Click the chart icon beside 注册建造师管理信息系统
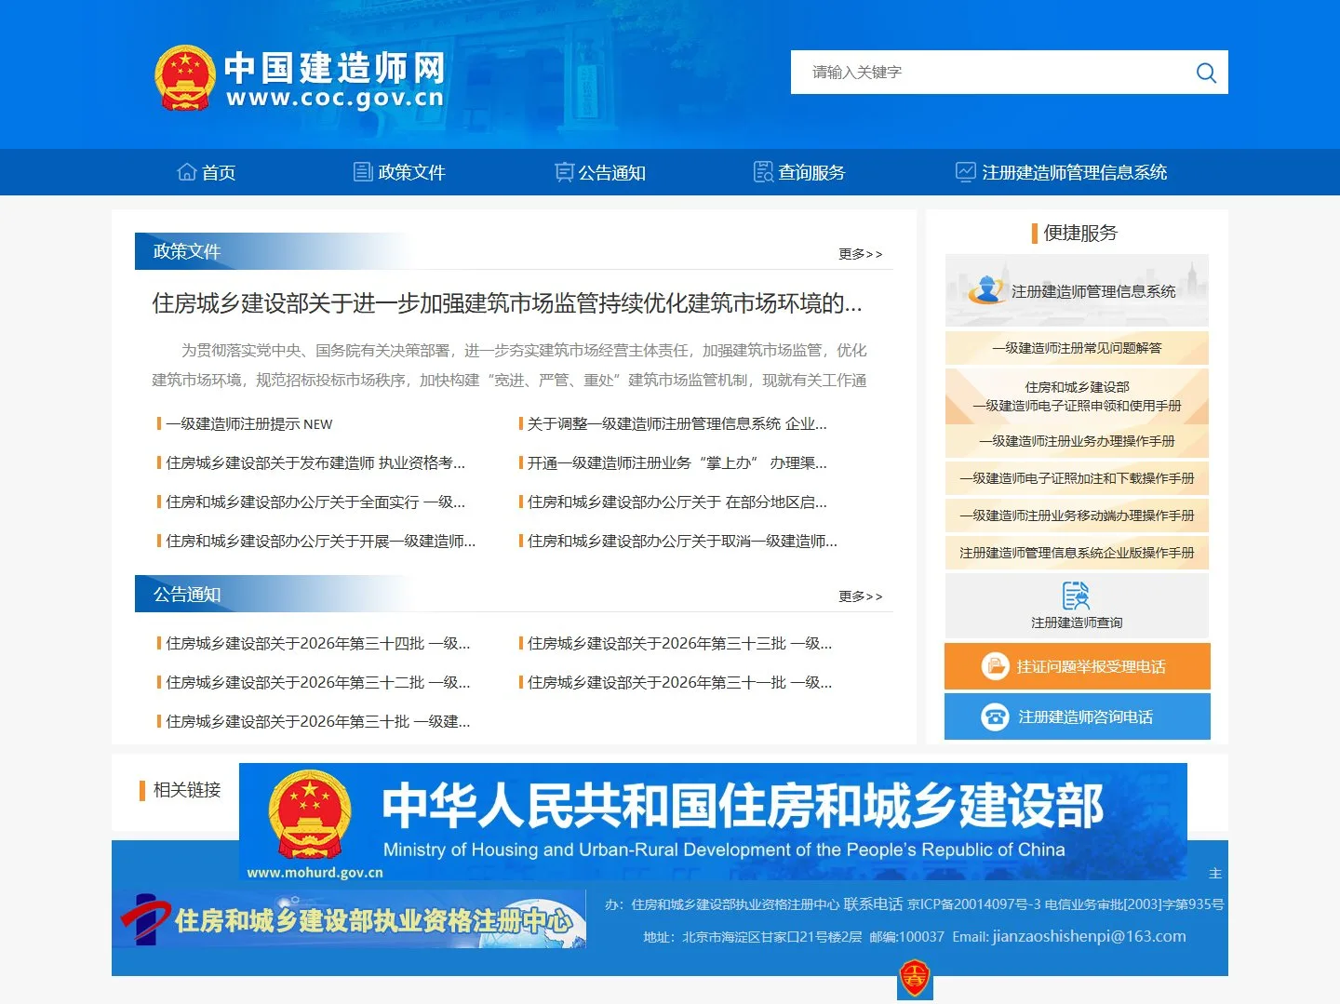 click(966, 172)
